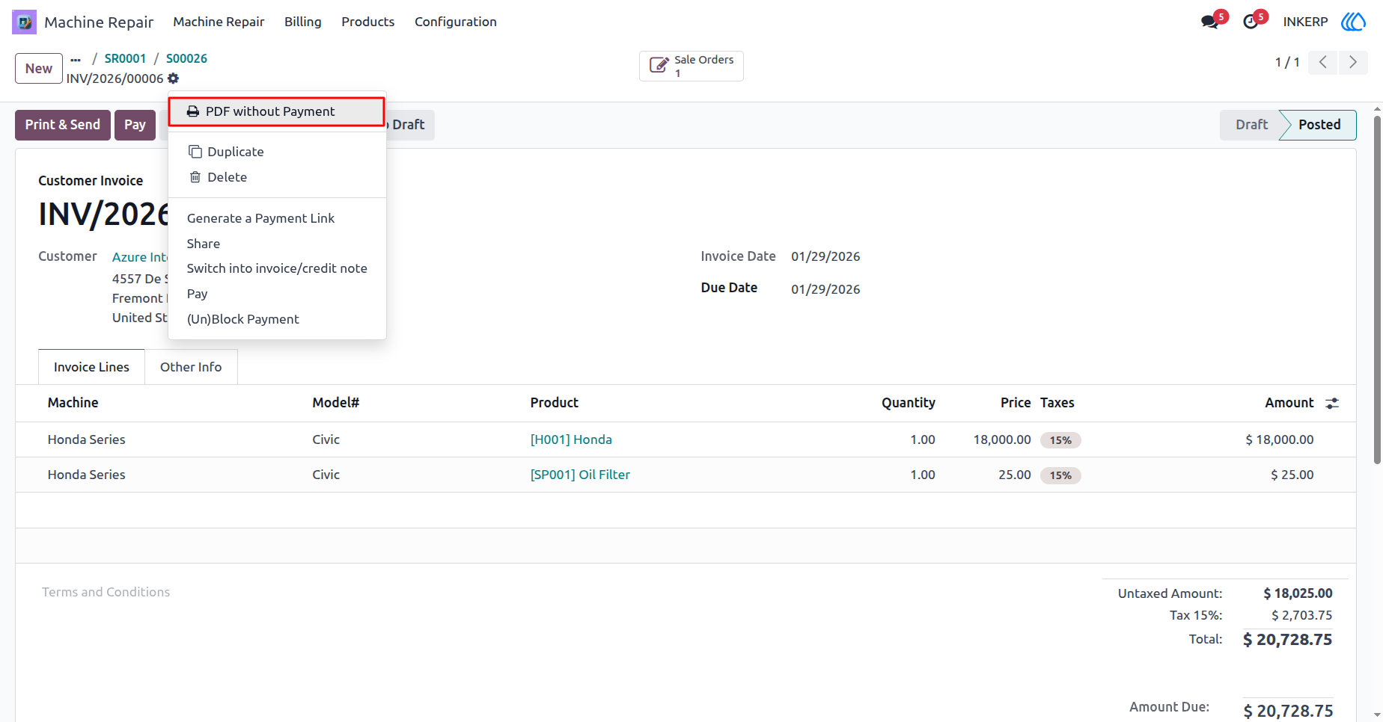The height and width of the screenshot is (722, 1383).
Task: Open the Products menu
Action: (x=367, y=22)
